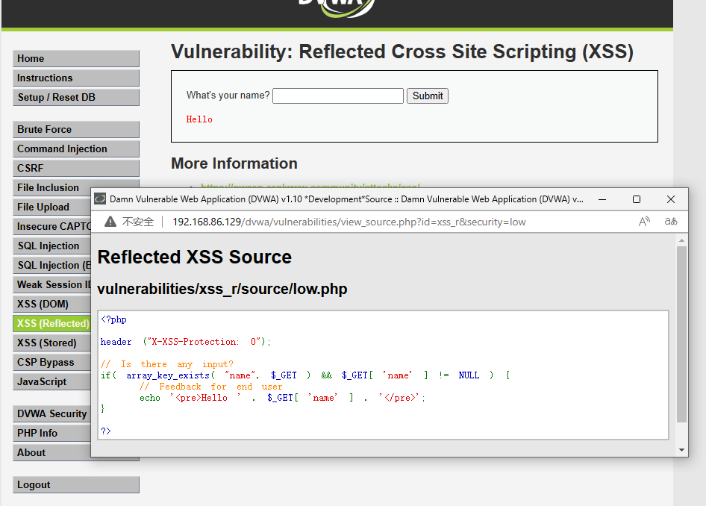Go to CSRF vulnerability page
Screen dimensions: 706x506
pyautogui.click(x=76, y=168)
